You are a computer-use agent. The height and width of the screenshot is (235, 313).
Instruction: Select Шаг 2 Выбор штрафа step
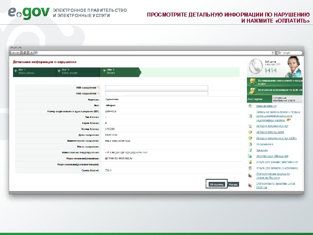78,71
